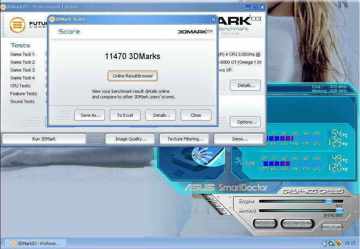Open the Options button in main window
The height and width of the screenshot is (249, 360).
tap(245, 122)
